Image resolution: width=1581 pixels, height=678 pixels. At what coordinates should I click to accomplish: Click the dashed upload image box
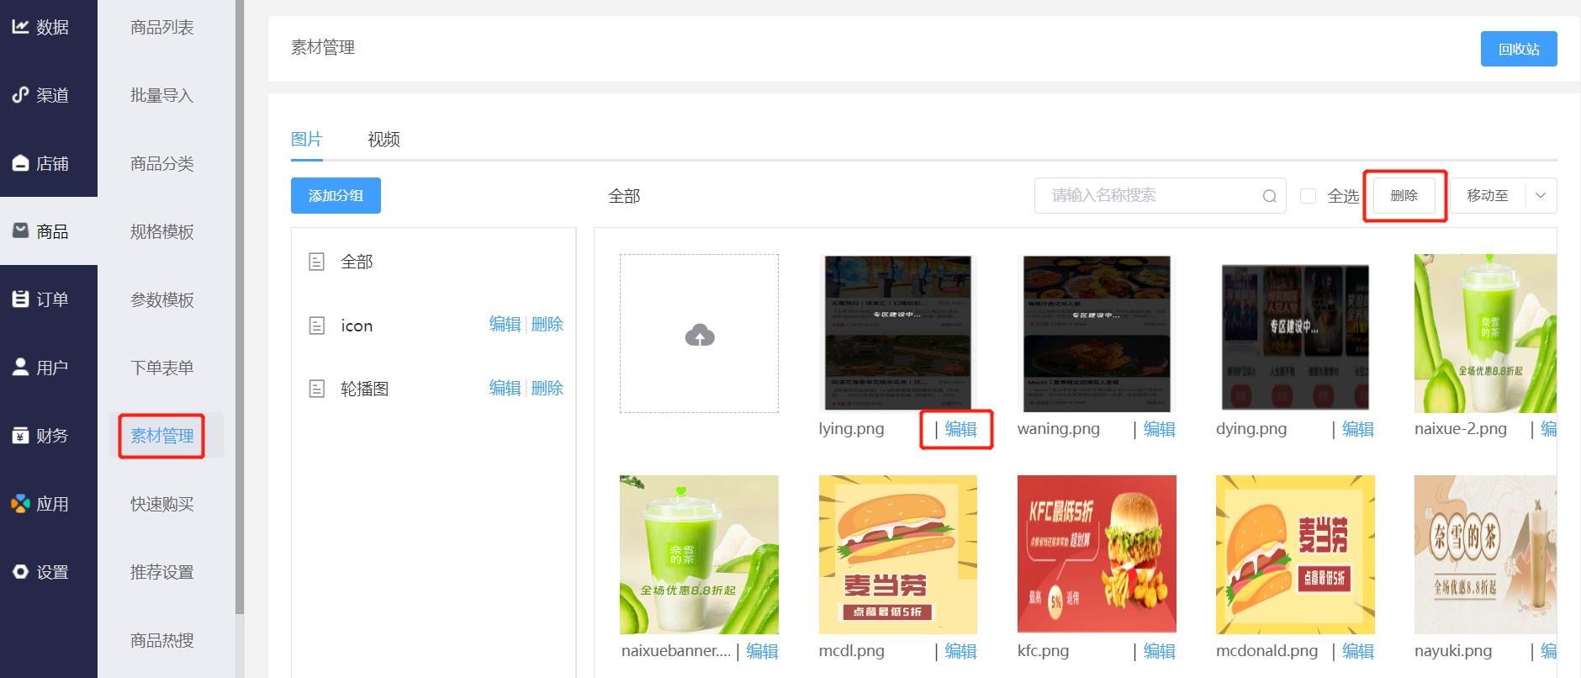[x=699, y=333]
